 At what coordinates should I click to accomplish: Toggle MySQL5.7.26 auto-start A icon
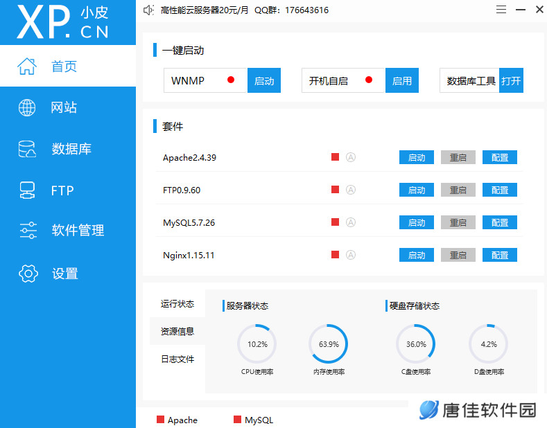pos(351,222)
